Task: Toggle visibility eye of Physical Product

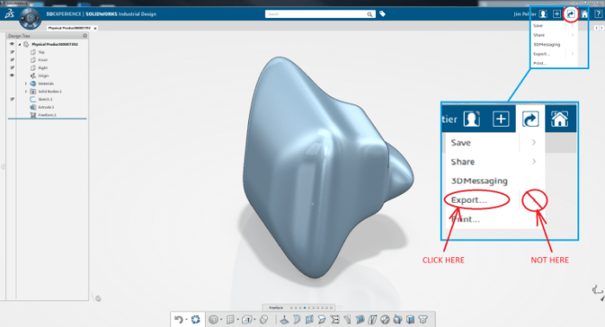Action: (11, 44)
